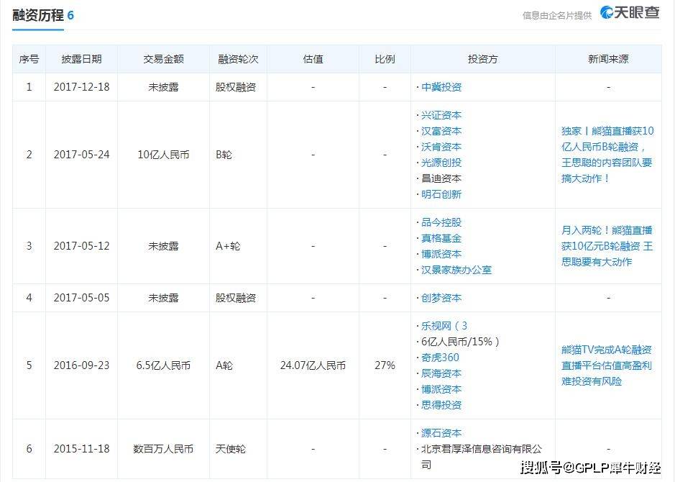This screenshot has height=482, width=675.
Task: Open investor link 真格基金
Action: coord(441,238)
